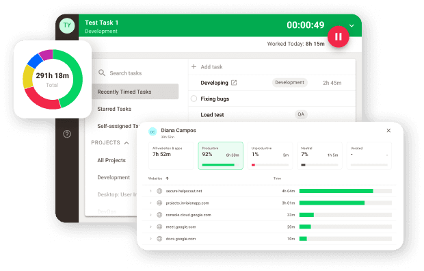Open Desktop: User project
Image resolution: width=424 pixels, height=271 pixels.
pos(117,194)
